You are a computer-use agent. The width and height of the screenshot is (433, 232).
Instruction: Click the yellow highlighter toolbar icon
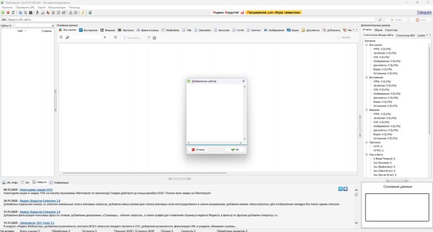pos(83,13)
